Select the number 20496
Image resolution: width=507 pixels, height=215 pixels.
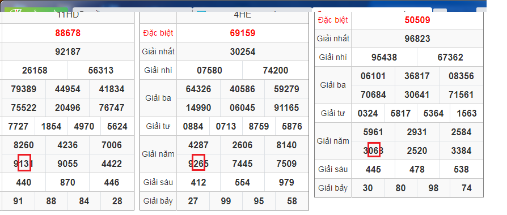67,108
